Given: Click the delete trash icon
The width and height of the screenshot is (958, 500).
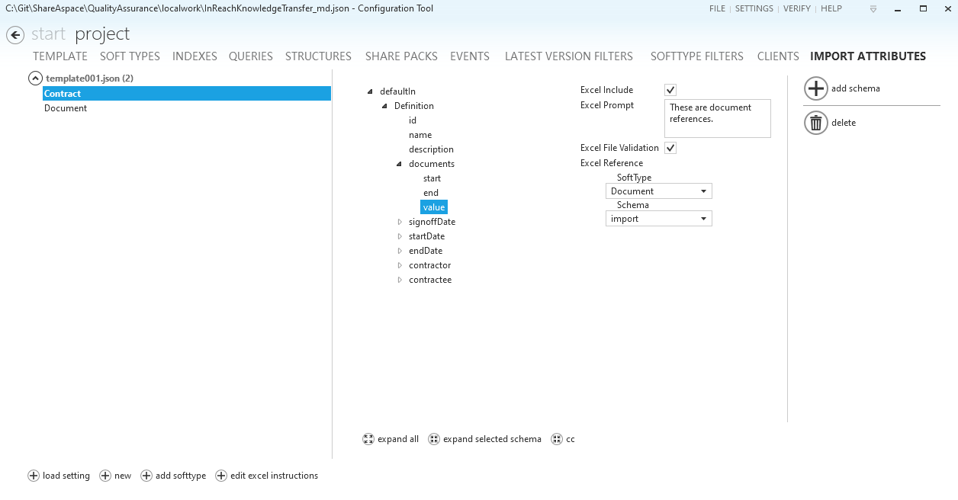Looking at the screenshot, I should click(815, 122).
